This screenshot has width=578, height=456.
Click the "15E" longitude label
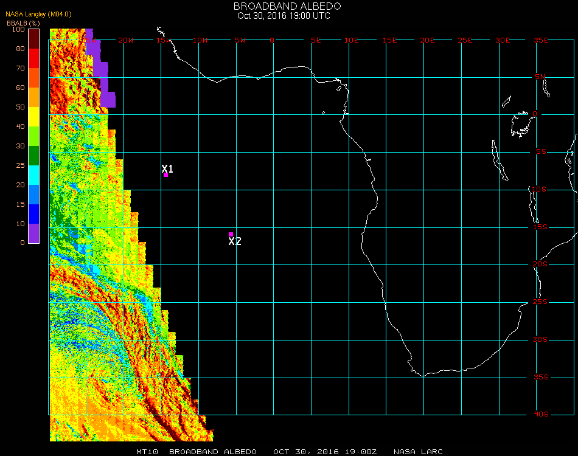point(389,40)
